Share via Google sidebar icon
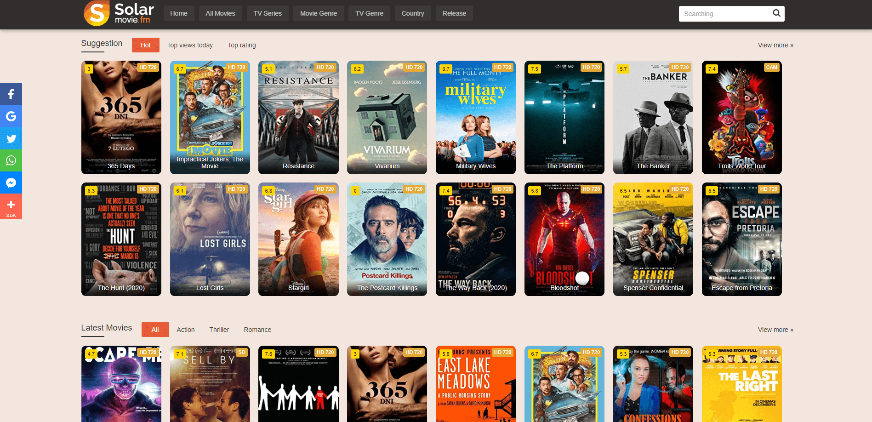Screen dimensions: 872x422 11,116
